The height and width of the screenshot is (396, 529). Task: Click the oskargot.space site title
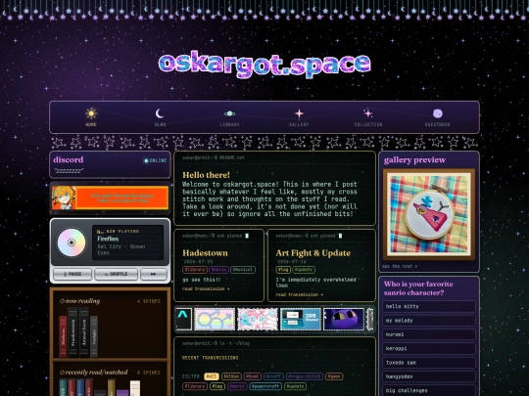[264, 64]
